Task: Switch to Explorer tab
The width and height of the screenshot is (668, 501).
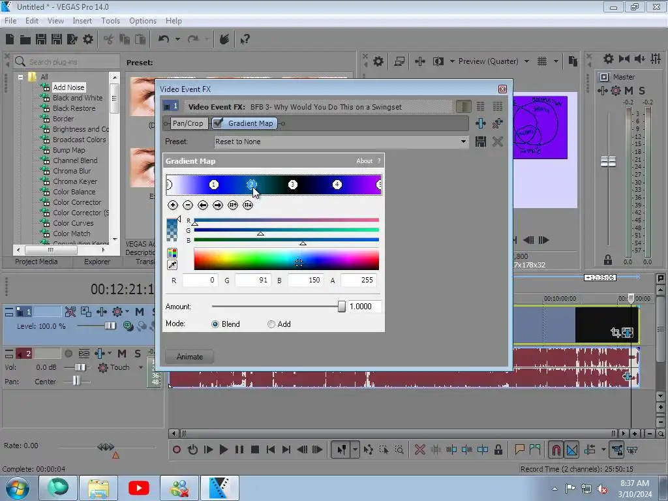Action: pos(97,262)
